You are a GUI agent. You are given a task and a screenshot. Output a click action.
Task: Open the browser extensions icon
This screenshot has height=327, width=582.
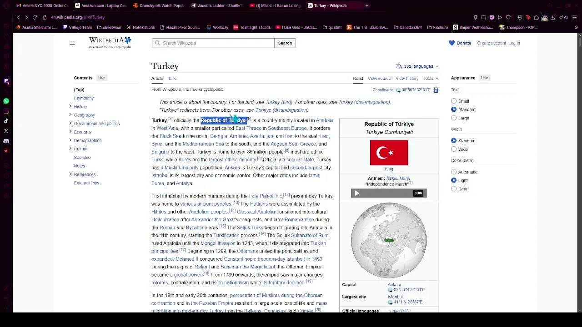tap(536, 17)
